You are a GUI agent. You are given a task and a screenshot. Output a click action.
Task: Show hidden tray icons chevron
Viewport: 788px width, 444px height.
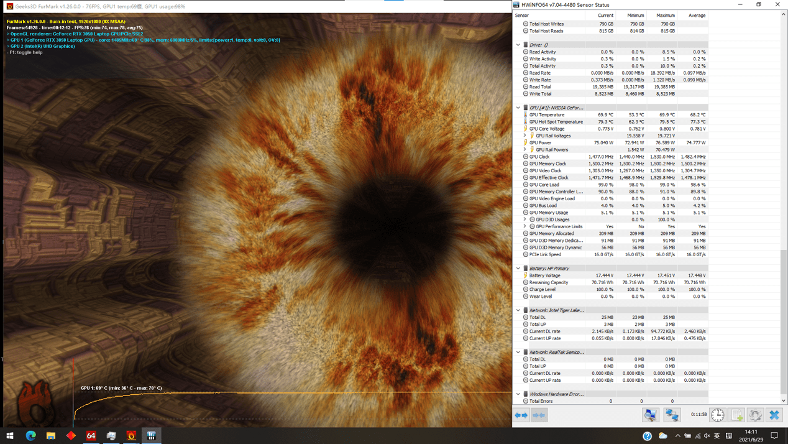click(677, 436)
